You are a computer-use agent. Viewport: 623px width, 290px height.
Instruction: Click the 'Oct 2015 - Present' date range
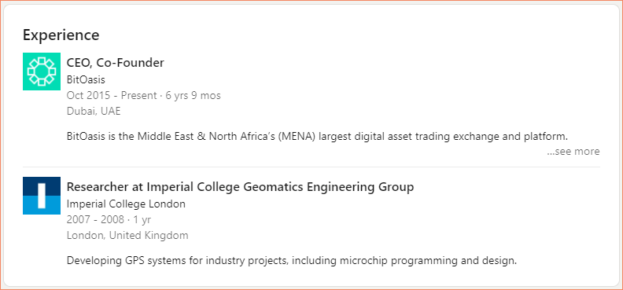coord(112,96)
